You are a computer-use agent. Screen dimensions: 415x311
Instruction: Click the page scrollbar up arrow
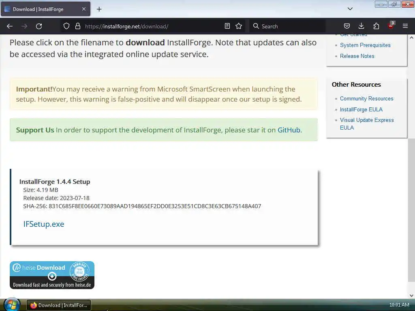coord(411,38)
